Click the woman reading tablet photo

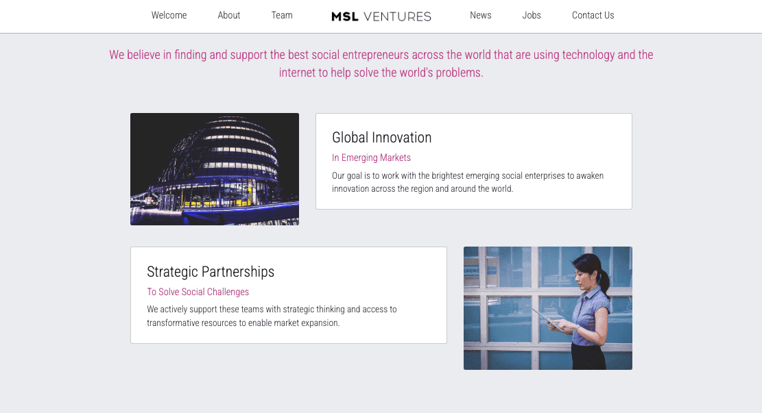click(547, 308)
